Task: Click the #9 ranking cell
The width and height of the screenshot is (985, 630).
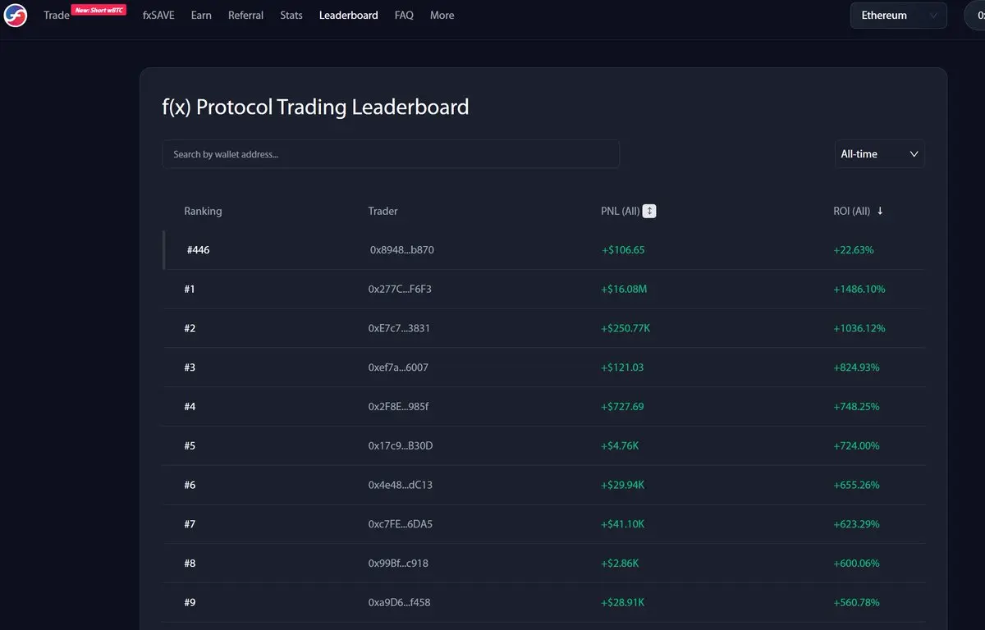Action: click(190, 603)
